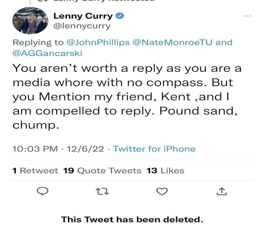Image resolution: width=265 pixels, height=247 pixels.
Task: Click the tweet text starting "You aren't worth"
Action: click(x=127, y=96)
